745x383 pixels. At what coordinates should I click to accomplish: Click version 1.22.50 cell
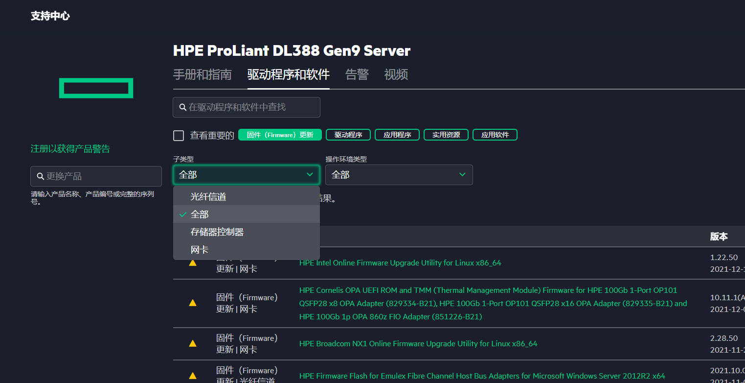724,258
